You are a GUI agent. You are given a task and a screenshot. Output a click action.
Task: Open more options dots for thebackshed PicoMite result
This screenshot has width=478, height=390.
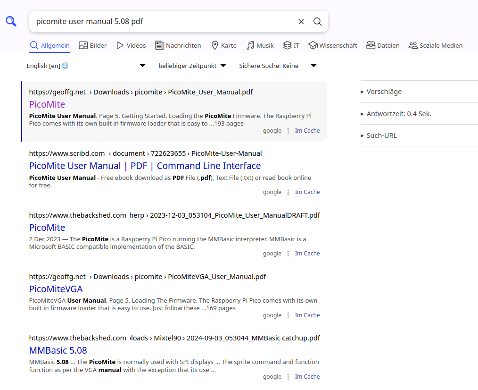[288, 254]
